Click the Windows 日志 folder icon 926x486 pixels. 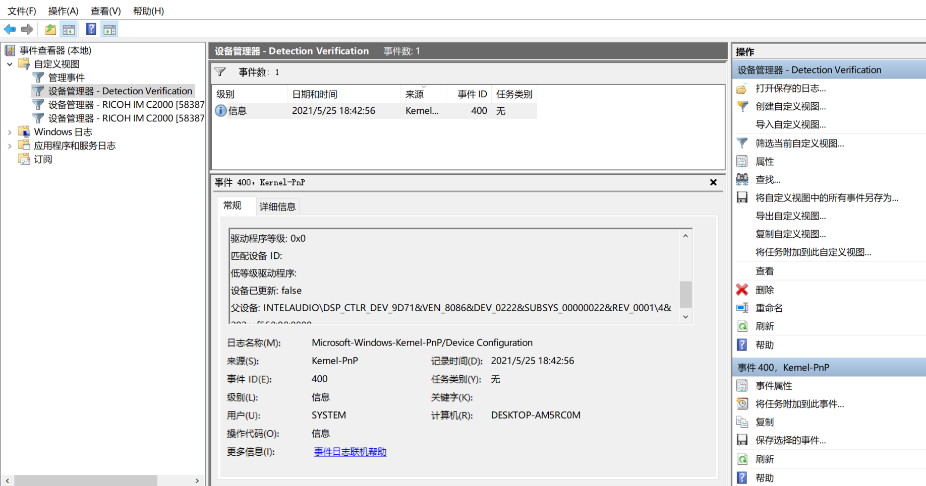(x=24, y=131)
